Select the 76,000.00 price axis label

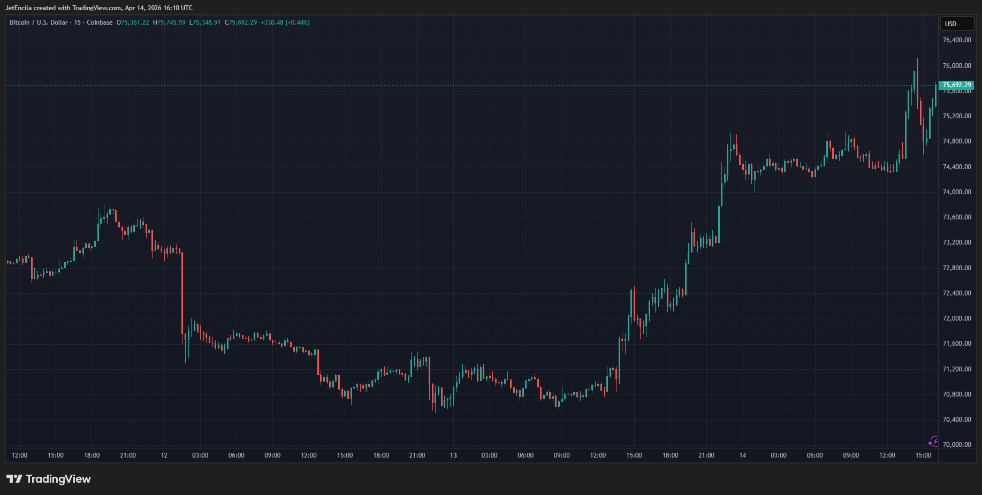point(956,66)
